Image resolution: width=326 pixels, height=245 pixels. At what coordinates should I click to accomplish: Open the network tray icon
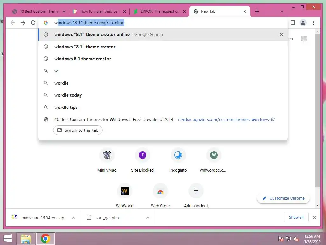pyautogui.click(x=288, y=239)
